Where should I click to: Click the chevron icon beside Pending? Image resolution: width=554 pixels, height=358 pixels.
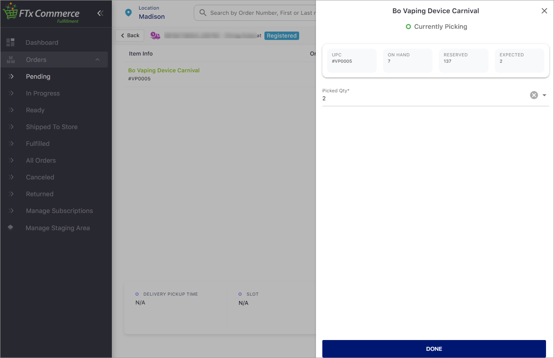[11, 76]
